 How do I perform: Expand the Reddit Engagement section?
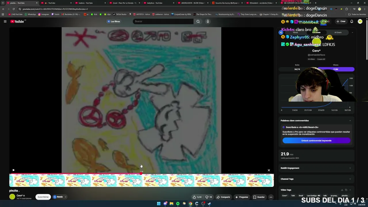(x=350, y=168)
